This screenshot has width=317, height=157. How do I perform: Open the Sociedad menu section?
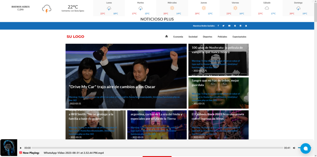(193, 37)
